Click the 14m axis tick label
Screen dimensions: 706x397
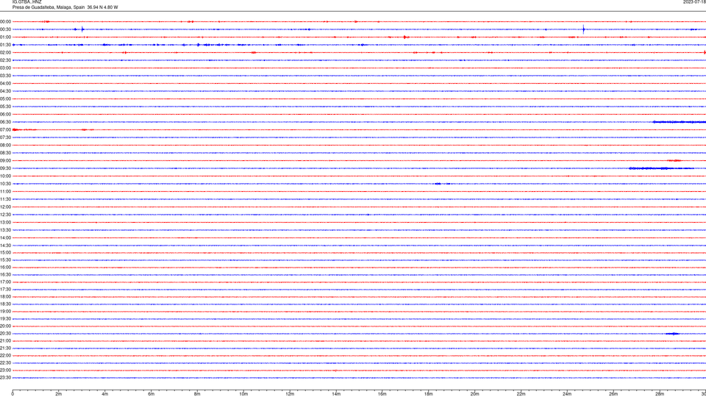click(x=336, y=394)
